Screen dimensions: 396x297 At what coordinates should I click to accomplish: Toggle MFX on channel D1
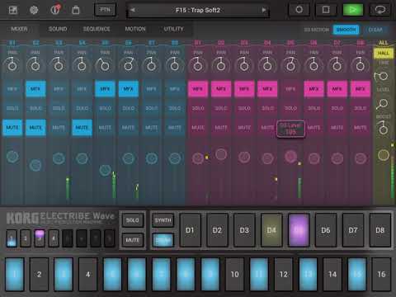coord(198,89)
